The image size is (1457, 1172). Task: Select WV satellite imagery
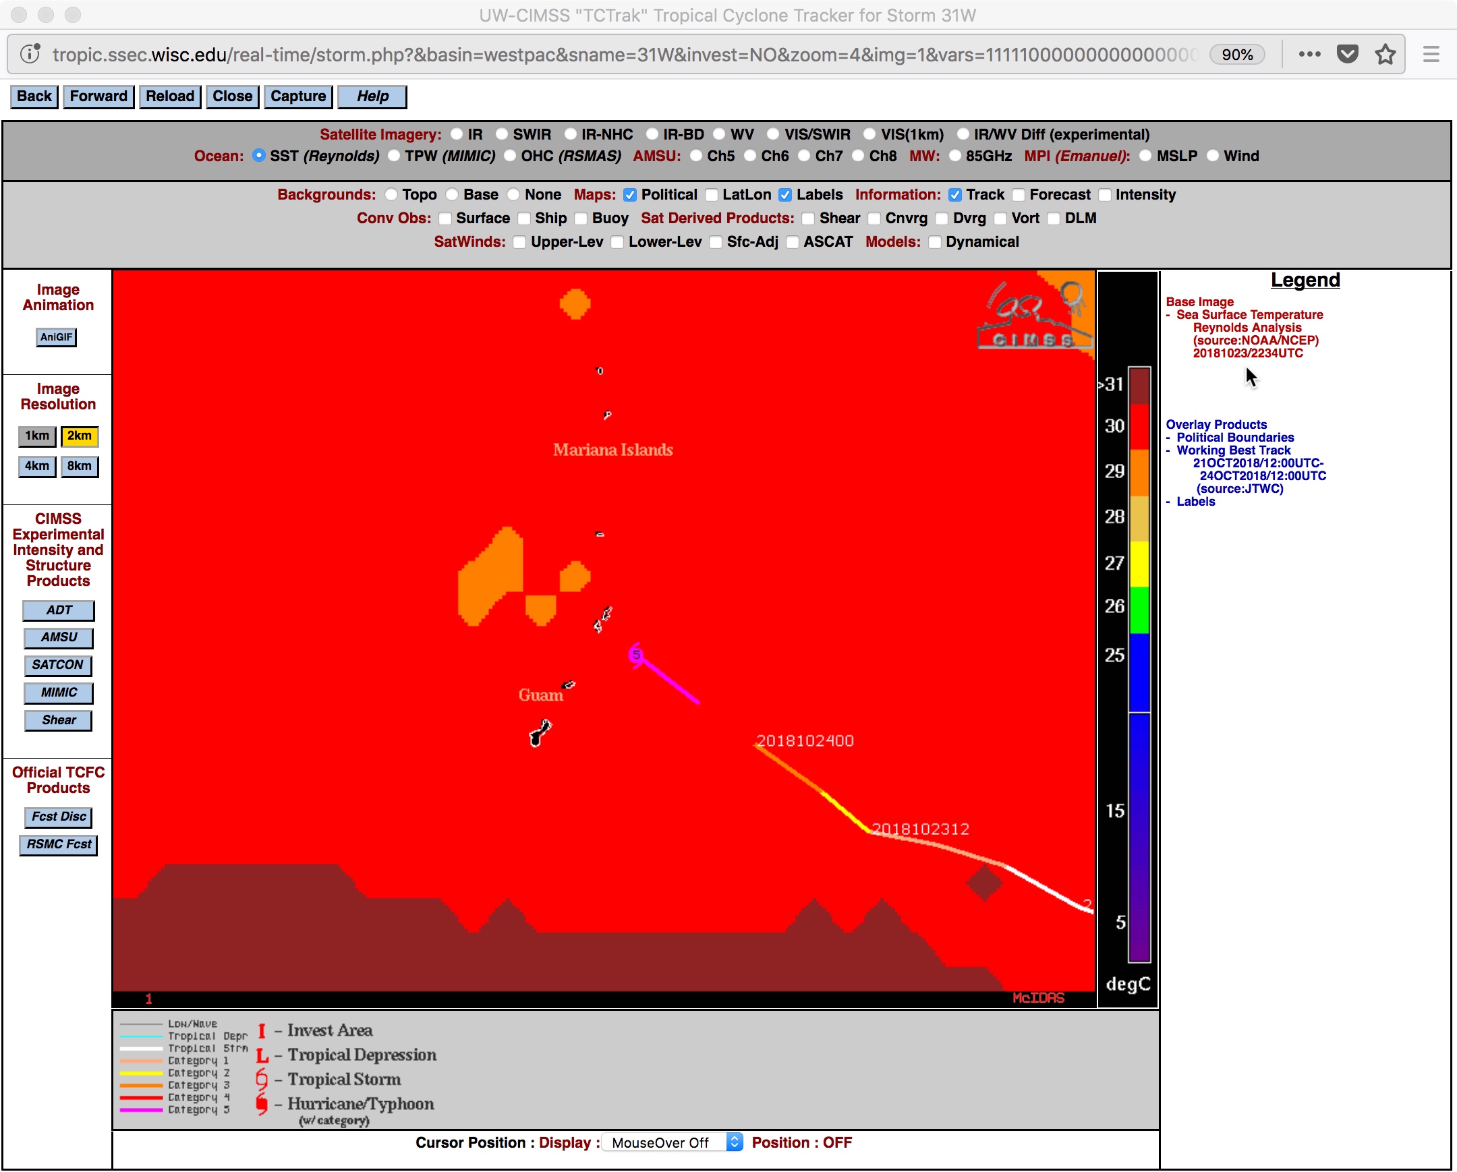tap(719, 134)
